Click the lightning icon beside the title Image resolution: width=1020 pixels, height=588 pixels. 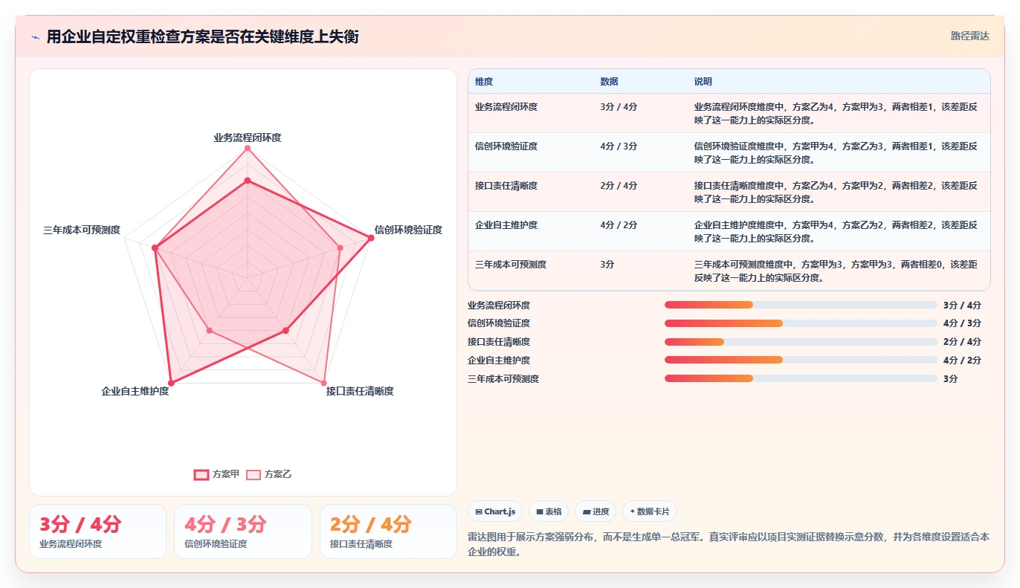pyautogui.click(x=36, y=37)
